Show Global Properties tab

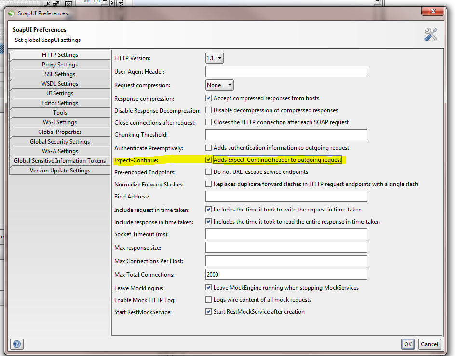click(60, 132)
